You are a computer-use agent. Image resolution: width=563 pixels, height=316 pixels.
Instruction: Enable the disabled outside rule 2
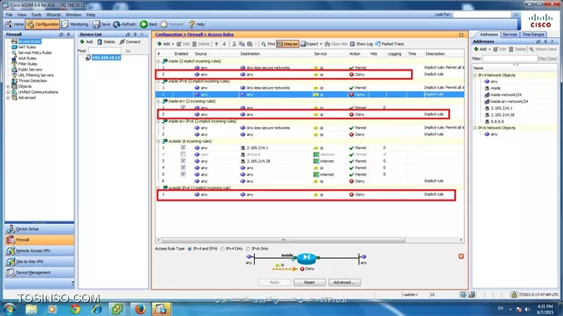184,154
